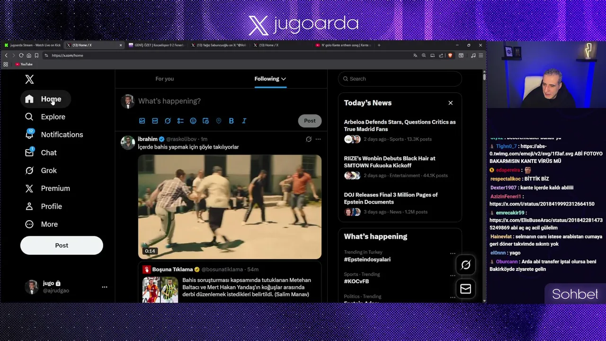Open Chat in the left sidebar
This screenshot has width=606, height=341.
coord(41,153)
